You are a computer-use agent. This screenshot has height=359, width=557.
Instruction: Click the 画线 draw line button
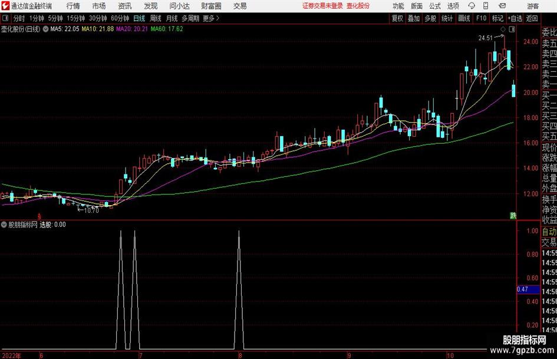pyautogui.click(x=464, y=18)
